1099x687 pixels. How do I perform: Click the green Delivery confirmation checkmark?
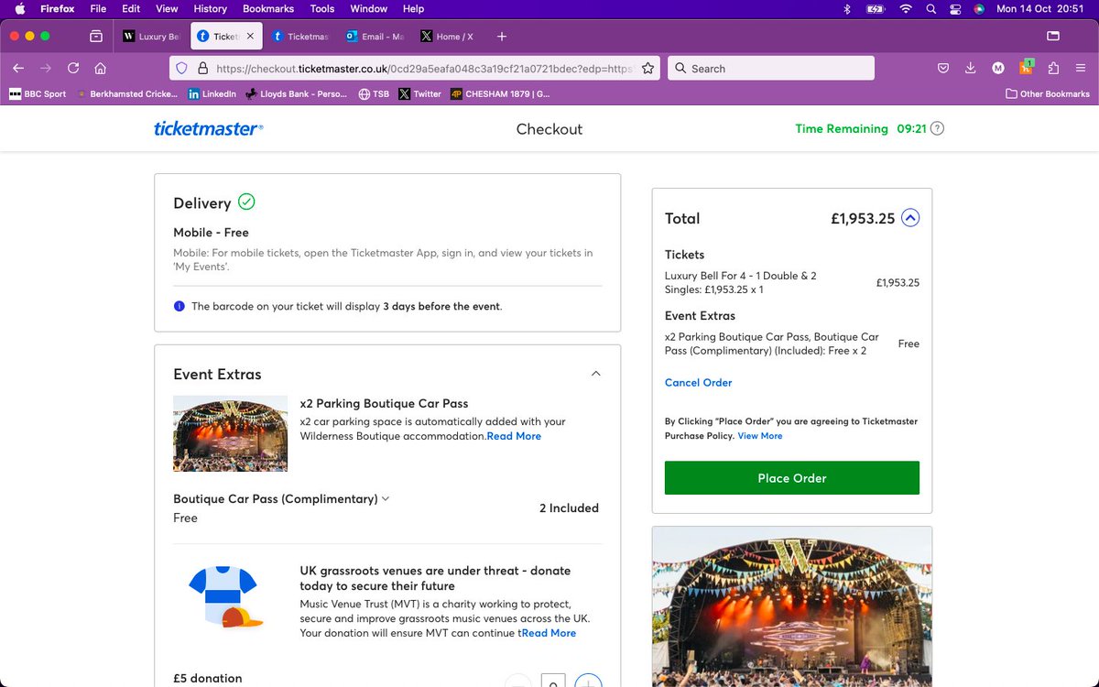[245, 202]
